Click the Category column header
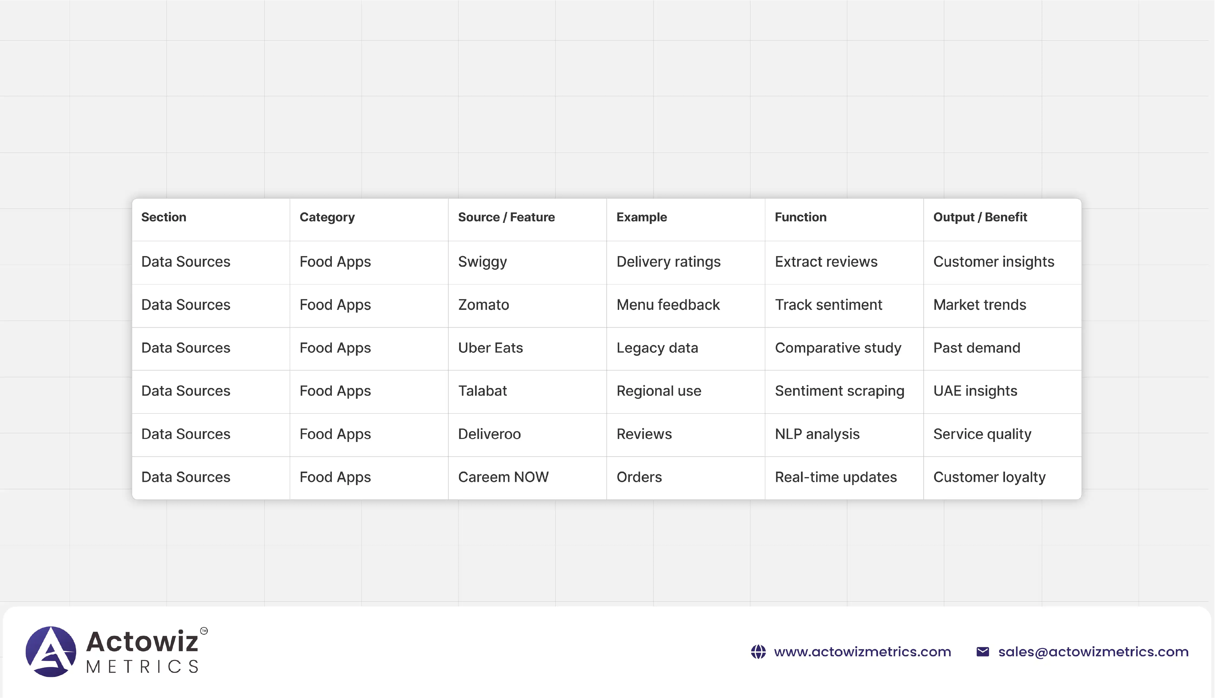 click(x=327, y=217)
